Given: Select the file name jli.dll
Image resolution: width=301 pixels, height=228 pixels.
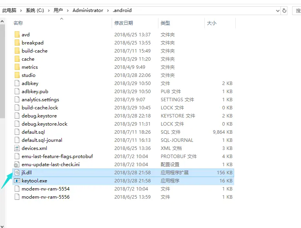Looking at the screenshot, I should pos(27,172).
